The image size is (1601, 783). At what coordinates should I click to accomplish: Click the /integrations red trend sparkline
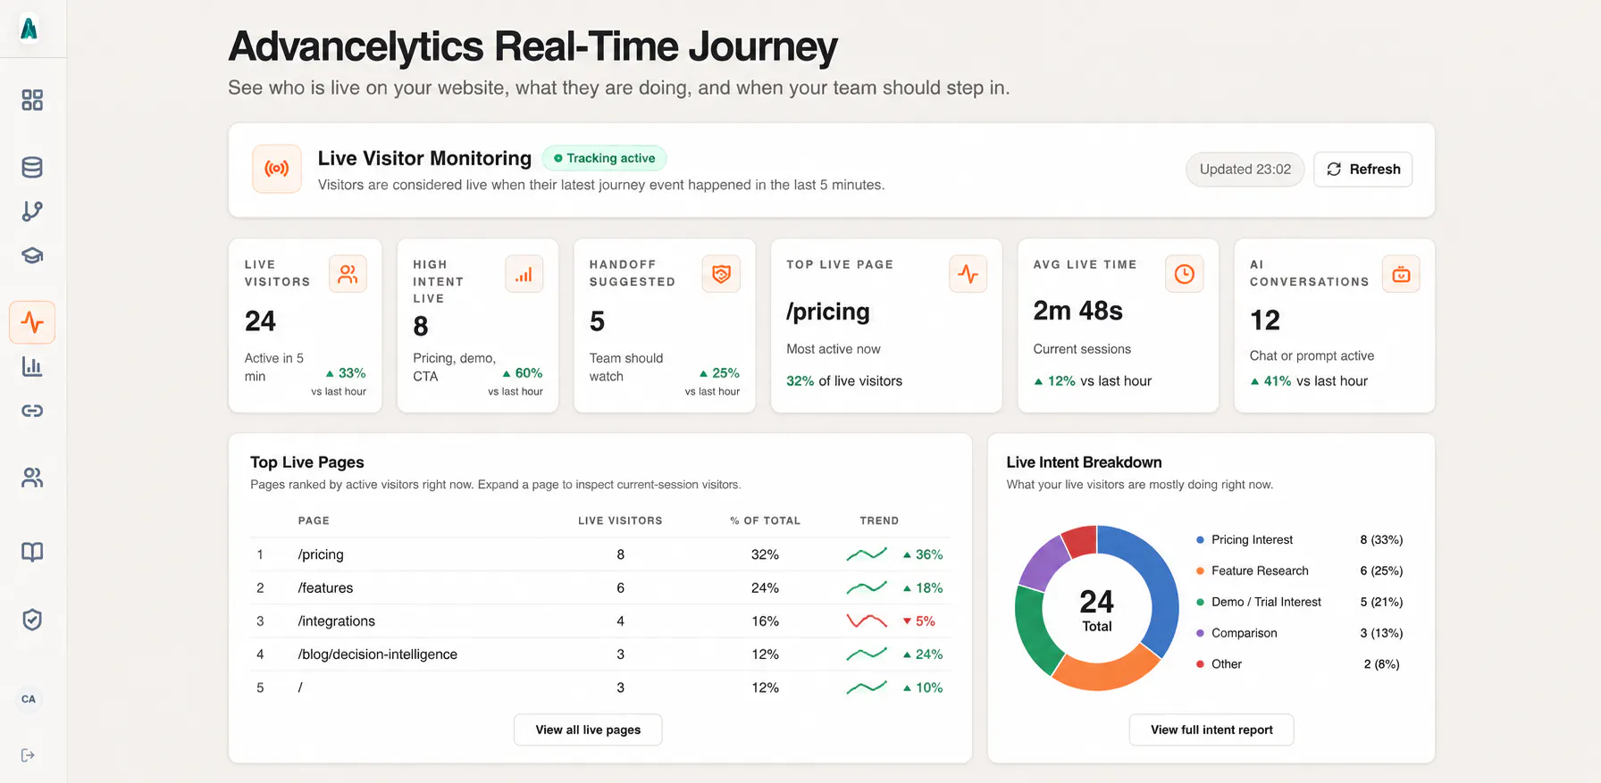867,621
